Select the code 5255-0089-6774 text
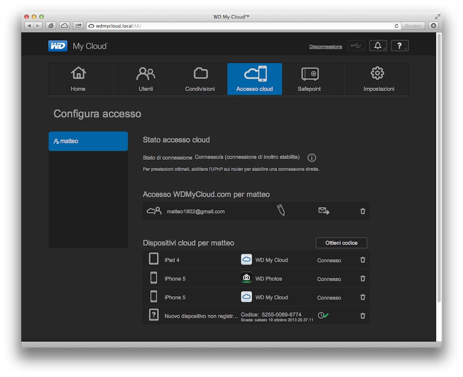Viewport: 463px width, 377px height. click(281, 315)
